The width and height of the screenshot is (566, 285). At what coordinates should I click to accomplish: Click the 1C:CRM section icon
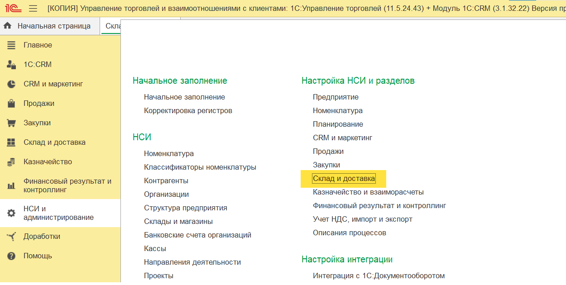pos(11,65)
